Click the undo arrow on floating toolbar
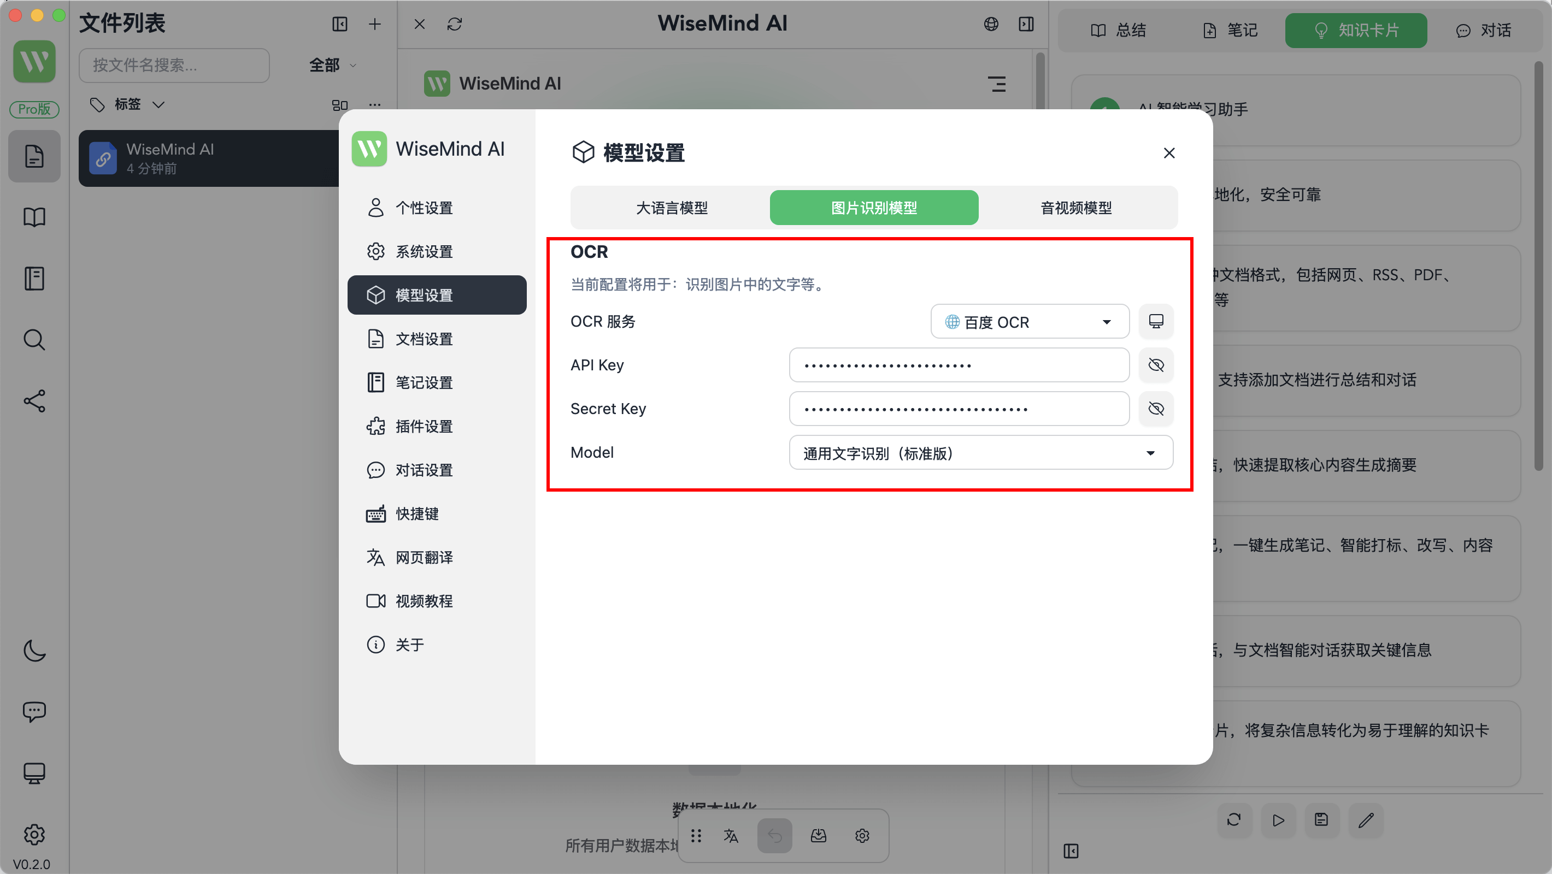 coord(775,836)
